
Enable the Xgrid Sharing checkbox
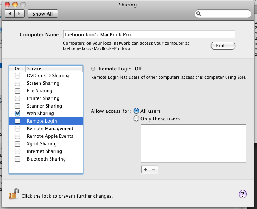point(17,144)
